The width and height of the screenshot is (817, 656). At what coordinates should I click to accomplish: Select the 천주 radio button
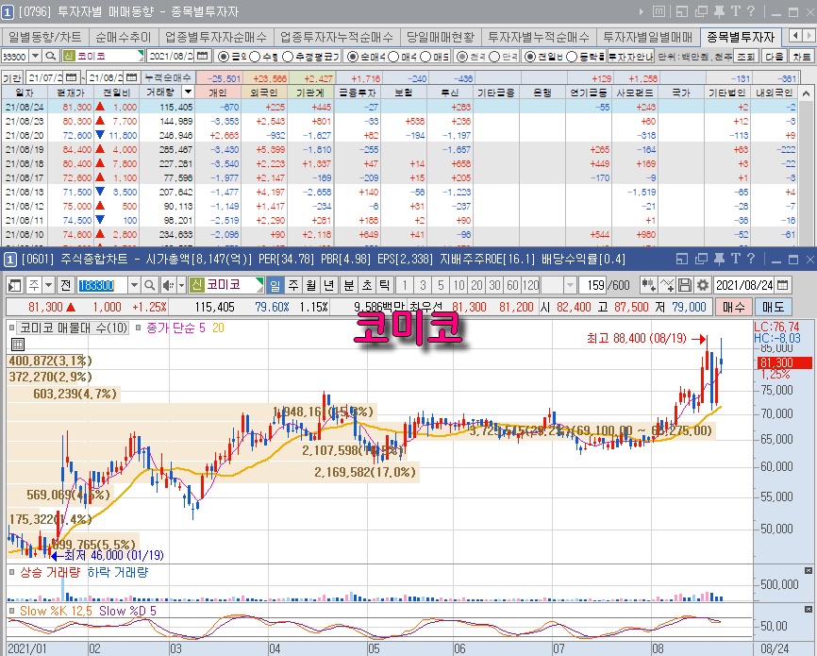(461, 57)
